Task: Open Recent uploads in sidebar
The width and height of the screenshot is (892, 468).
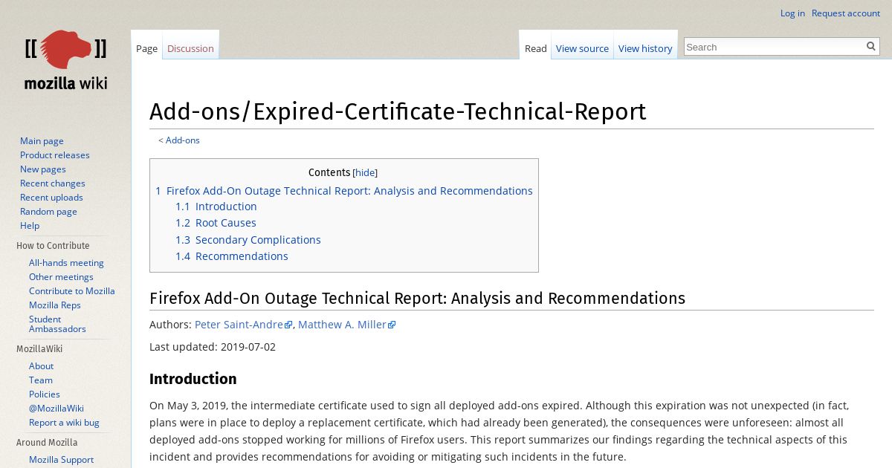Action: pyautogui.click(x=51, y=198)
